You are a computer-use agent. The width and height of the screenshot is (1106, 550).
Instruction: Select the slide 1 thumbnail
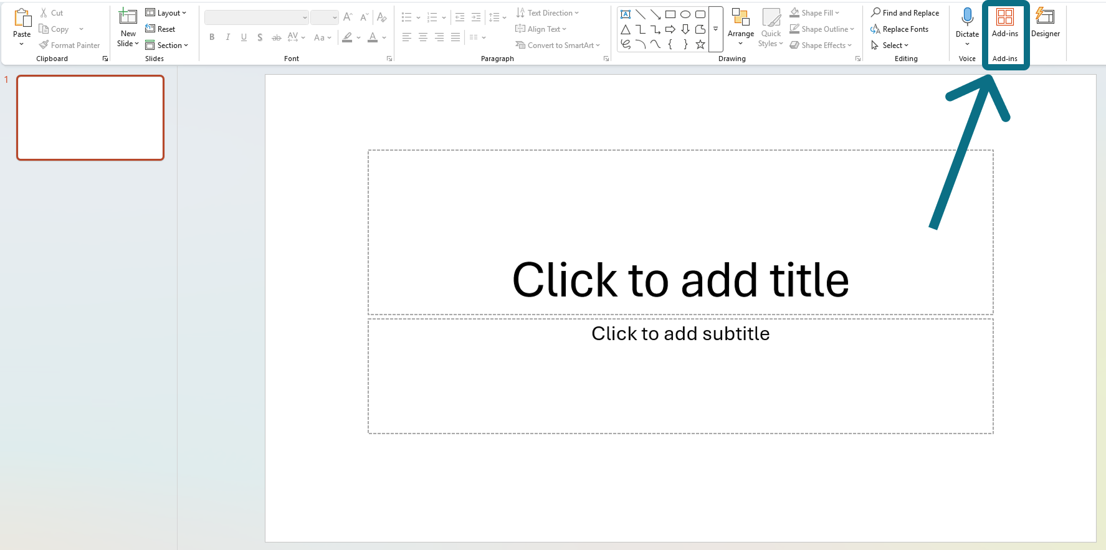click(90, 118)
